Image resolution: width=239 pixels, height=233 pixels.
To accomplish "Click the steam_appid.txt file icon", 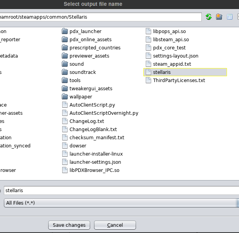I will click(x=148, y=64).
